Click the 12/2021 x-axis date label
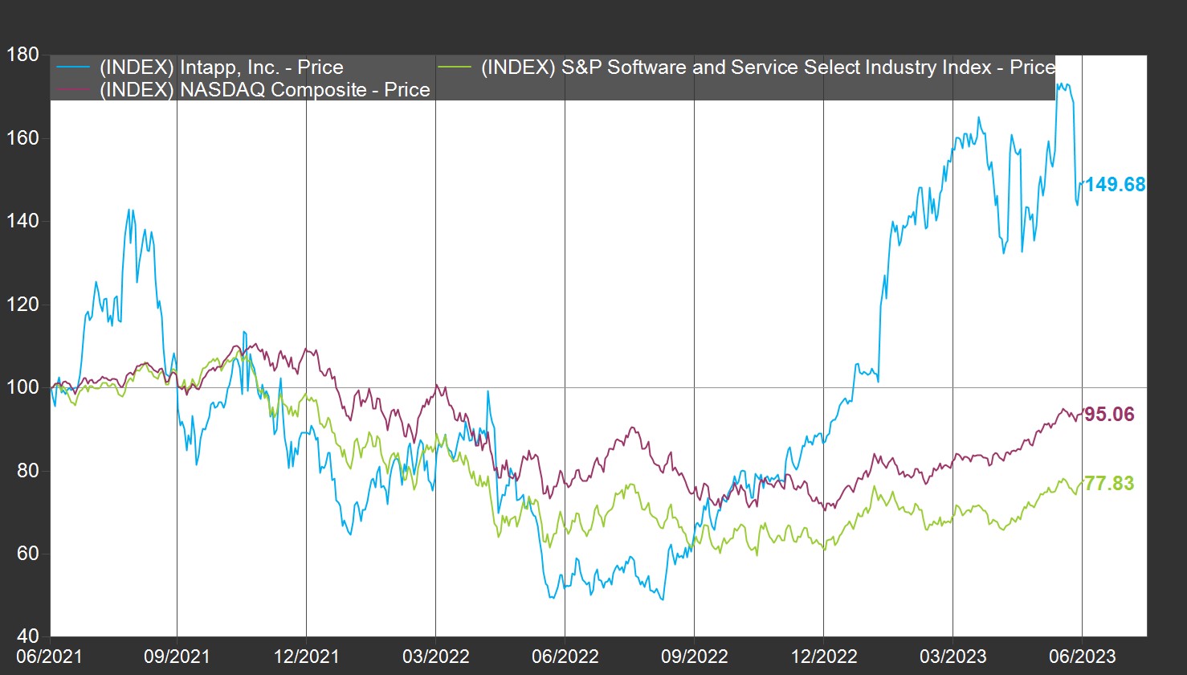Viewport: 1187px width, 675px height. click(306, 657)
